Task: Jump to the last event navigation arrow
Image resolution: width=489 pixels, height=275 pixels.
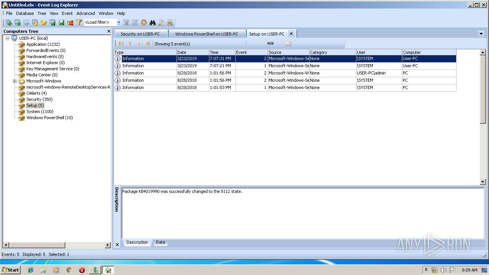Action: pyautogui.click(x=147, y=44)
